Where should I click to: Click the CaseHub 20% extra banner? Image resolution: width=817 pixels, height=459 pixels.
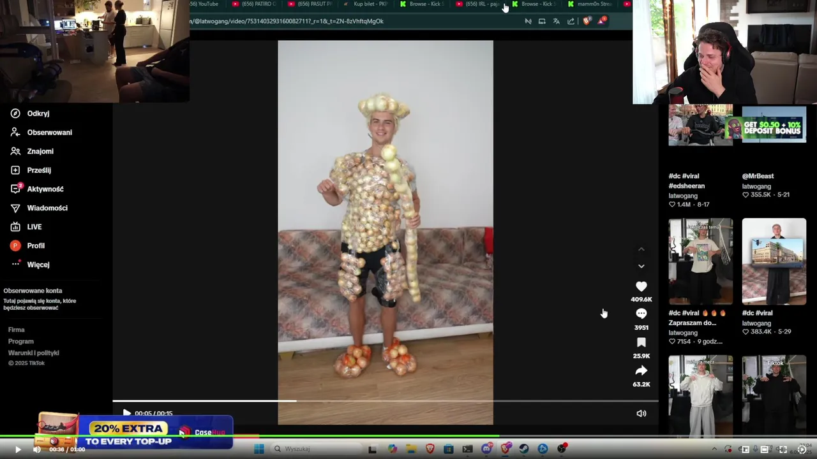(135, 432)
